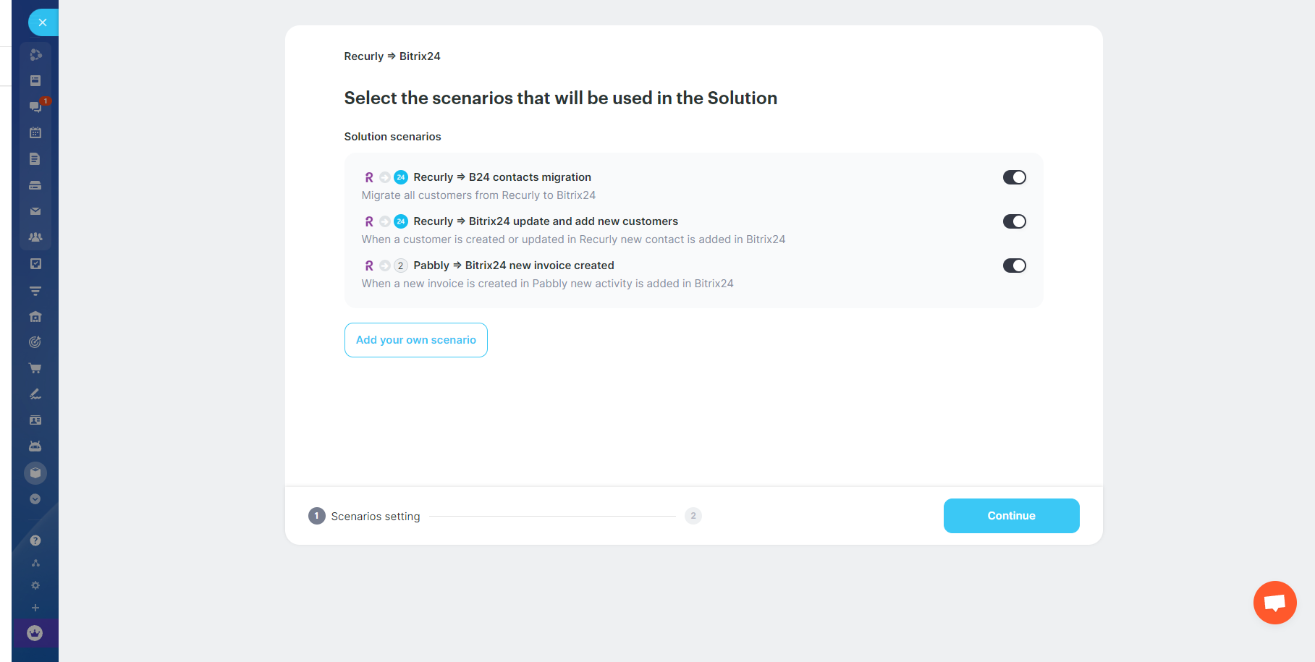Expand more sidebar items with the chevron

35,498
